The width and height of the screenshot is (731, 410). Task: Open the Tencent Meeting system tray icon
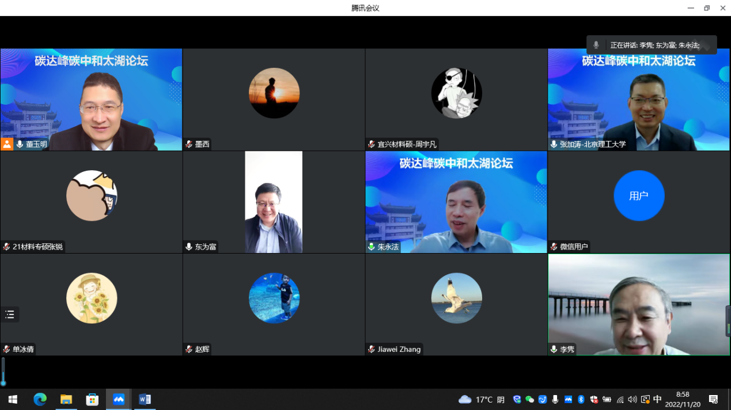pos(568,400)
